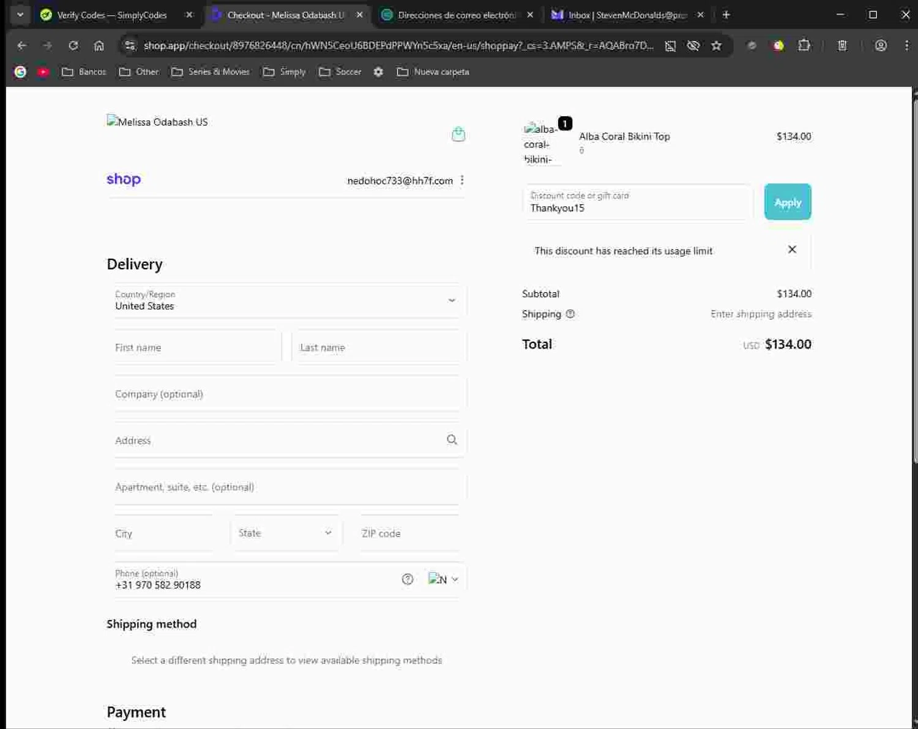Close the Verify Codes tab
The height and width of the screenshot is (729, 918).
click(x=189, y=15)
